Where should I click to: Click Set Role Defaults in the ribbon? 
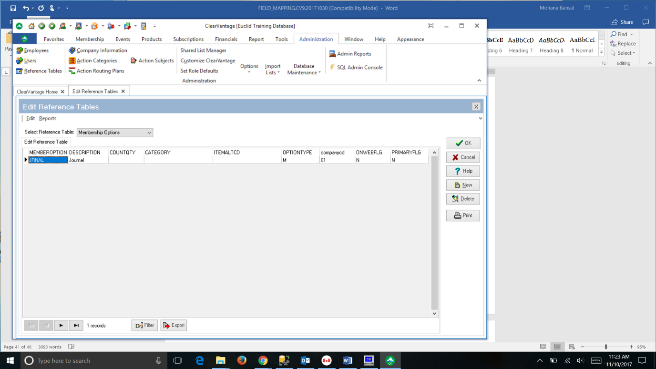coord(199,71)
